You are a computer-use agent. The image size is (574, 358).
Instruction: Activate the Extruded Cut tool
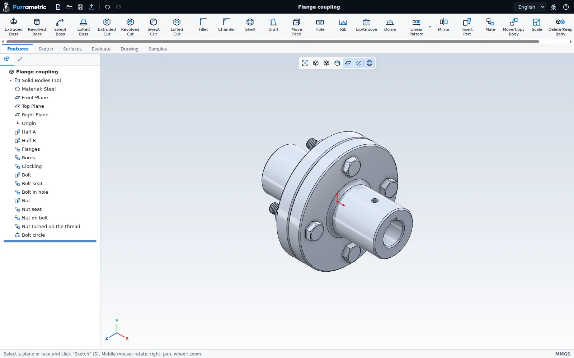click(x=107, y=27)
